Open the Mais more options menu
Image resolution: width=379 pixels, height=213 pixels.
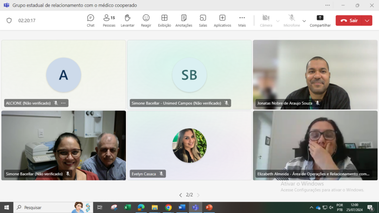(242, 20)
